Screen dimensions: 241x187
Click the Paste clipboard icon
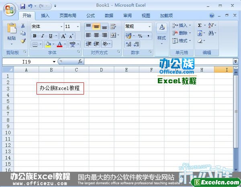point(12,28)
